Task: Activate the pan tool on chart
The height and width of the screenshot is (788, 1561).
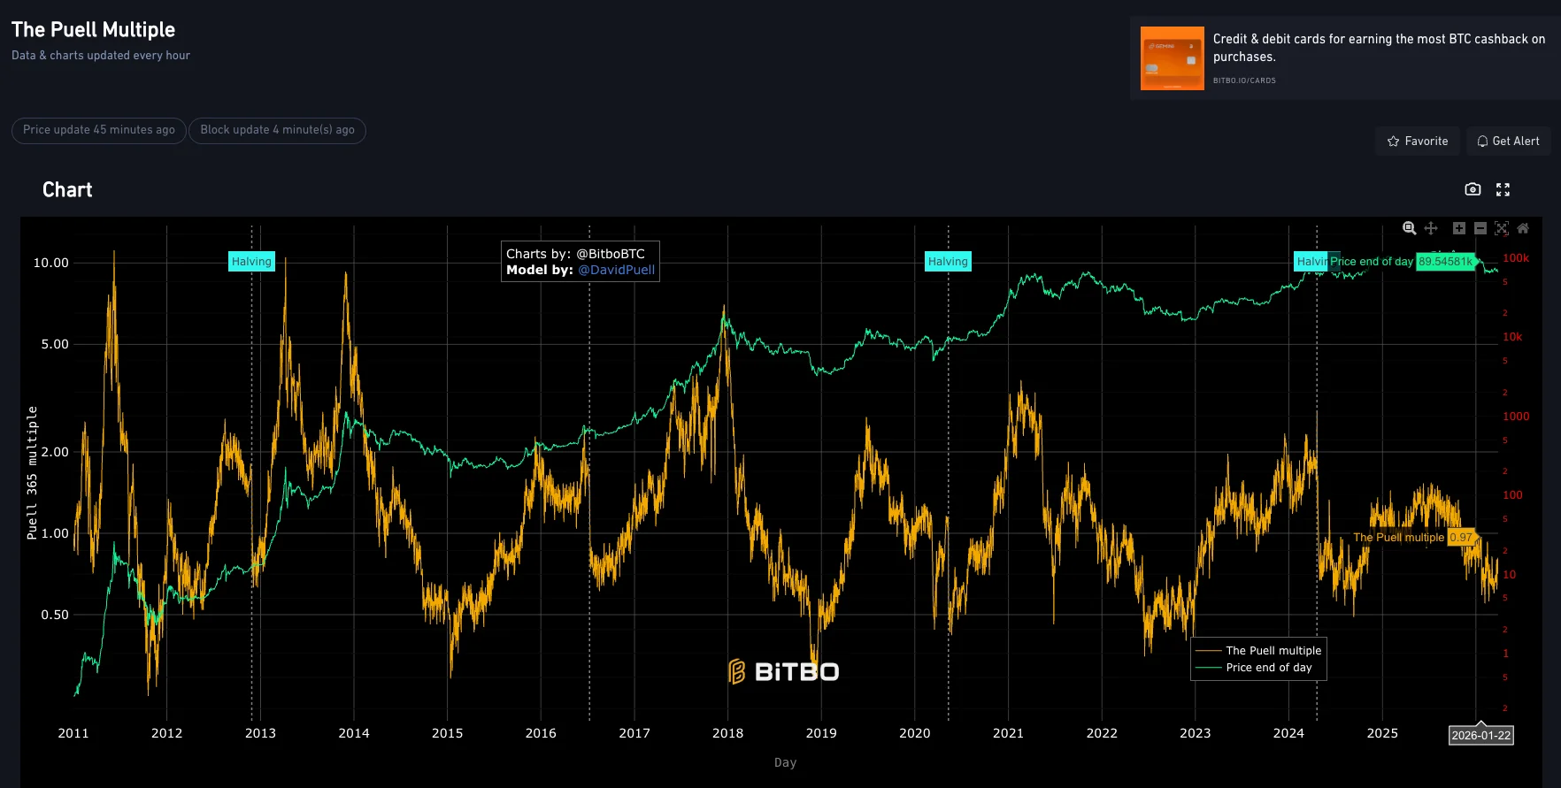Action: tap(1431, 228)
